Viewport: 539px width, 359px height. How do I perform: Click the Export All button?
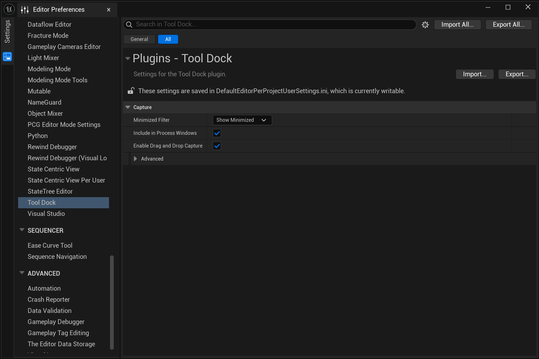pos(509,24)
